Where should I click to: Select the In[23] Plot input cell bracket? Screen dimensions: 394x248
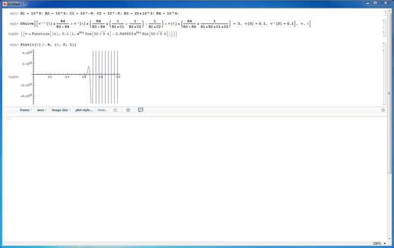click(x=384, y=44)
